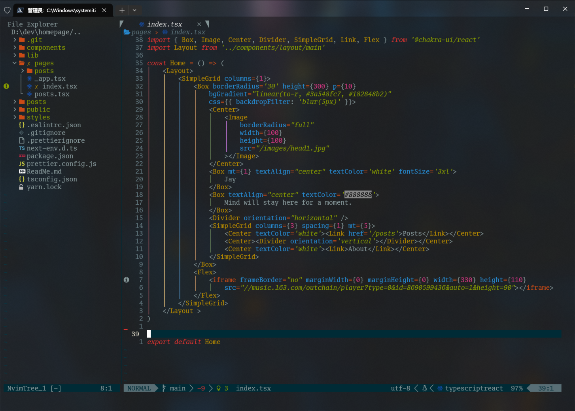Click the '@chakra-ui/react' import string
Viewport: 575px width, 411px height.
pyautogui.click(x=446, y=40)
